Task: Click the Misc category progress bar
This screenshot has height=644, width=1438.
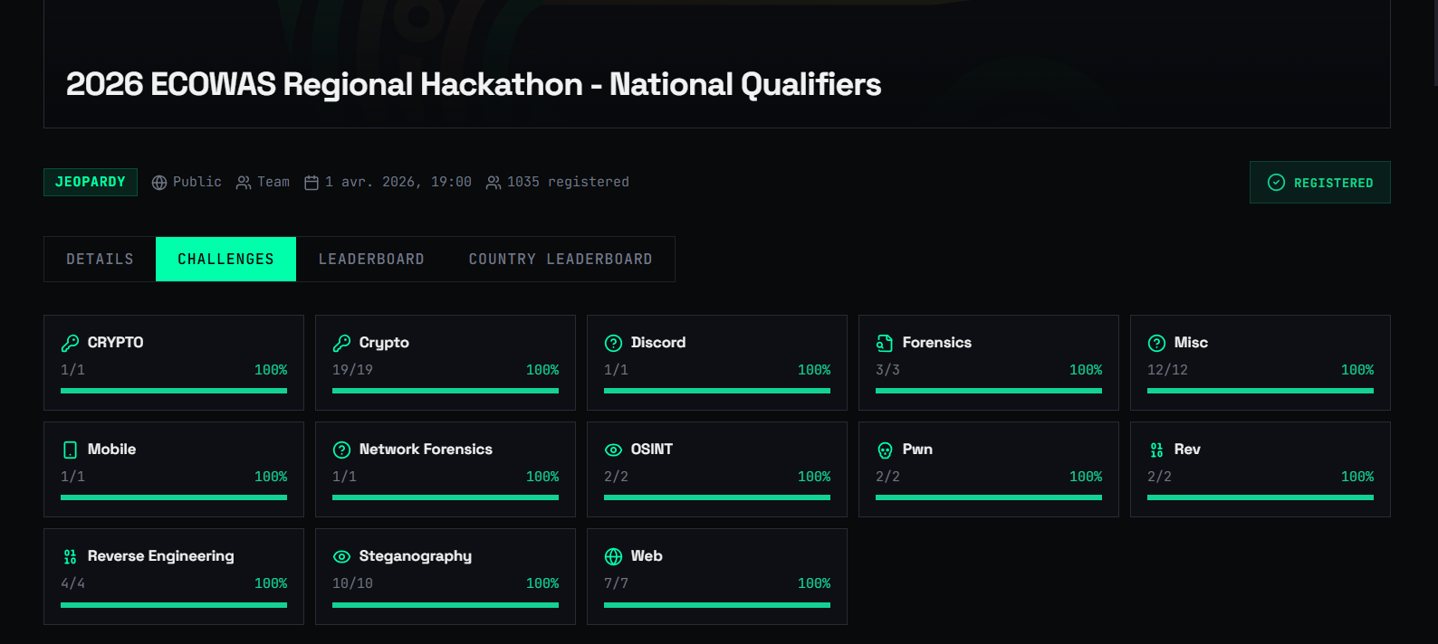Action: 1261,391
